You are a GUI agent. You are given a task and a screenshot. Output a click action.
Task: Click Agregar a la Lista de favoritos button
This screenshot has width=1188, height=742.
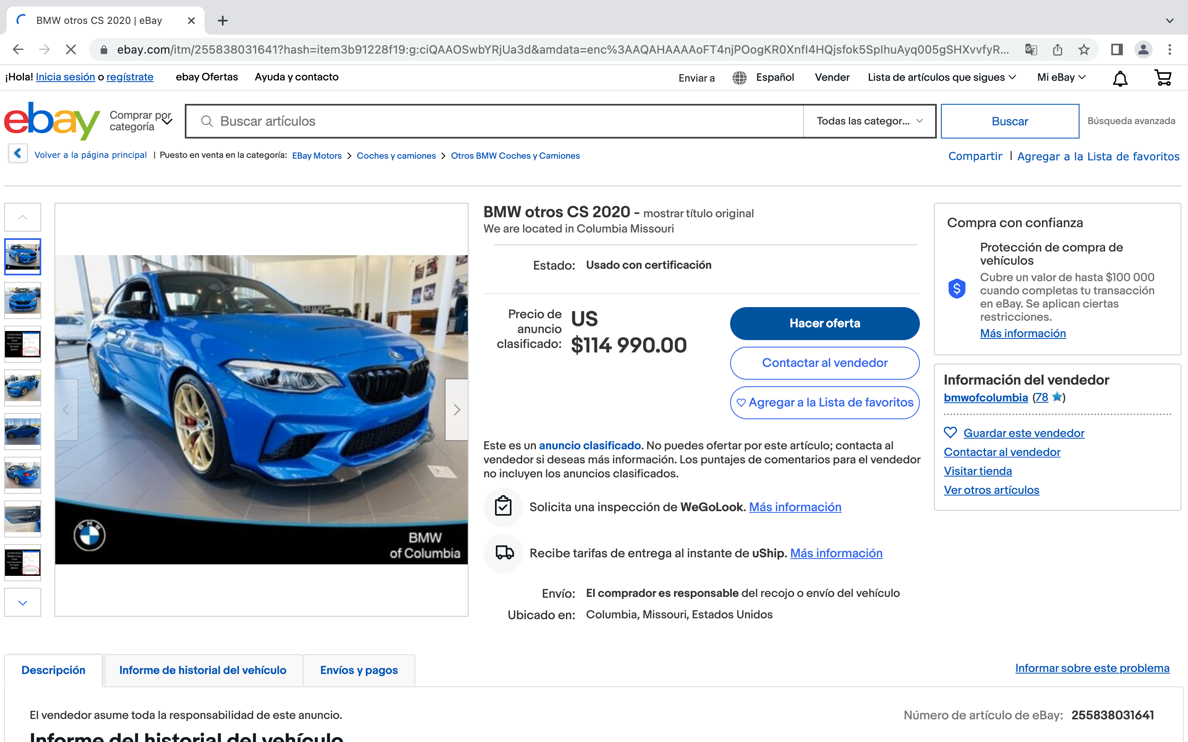coord(825,402)
